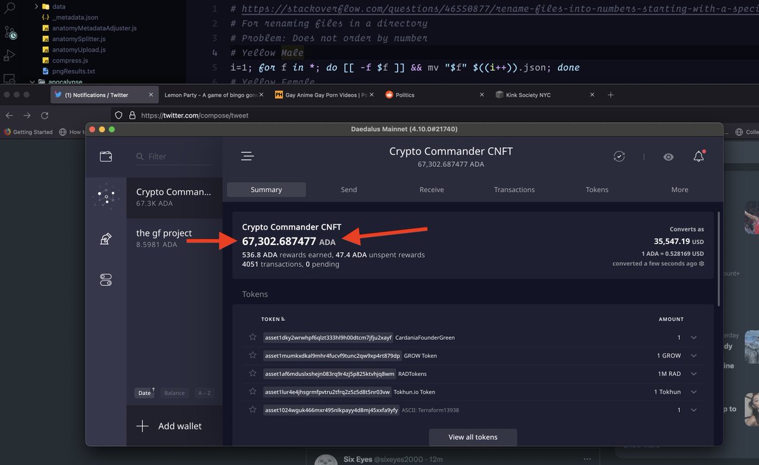759x465 pixels.
Task: Toggle the discreet mode eye icon
Action: point(668,157)
